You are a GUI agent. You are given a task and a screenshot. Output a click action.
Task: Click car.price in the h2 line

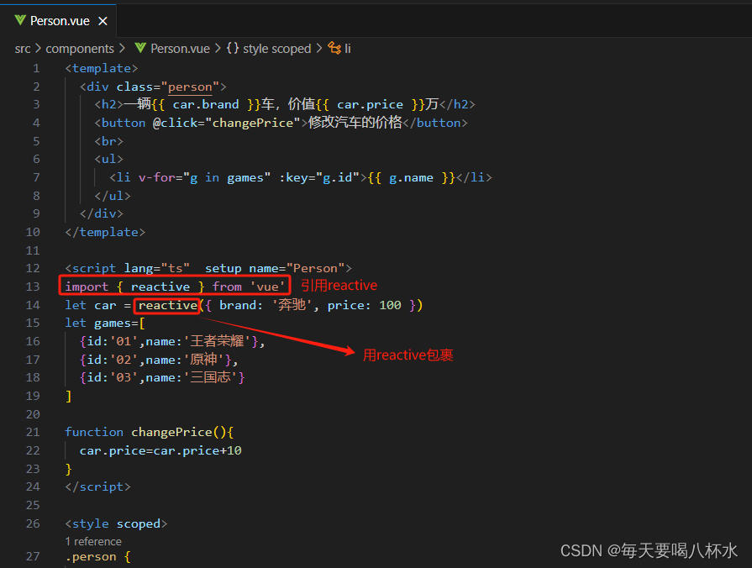[x=370, y=104]
